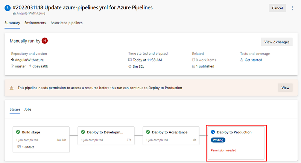This screenshot has width=301, height=163.
Task: Click the Waiting status badge
Action: [218, 140]
